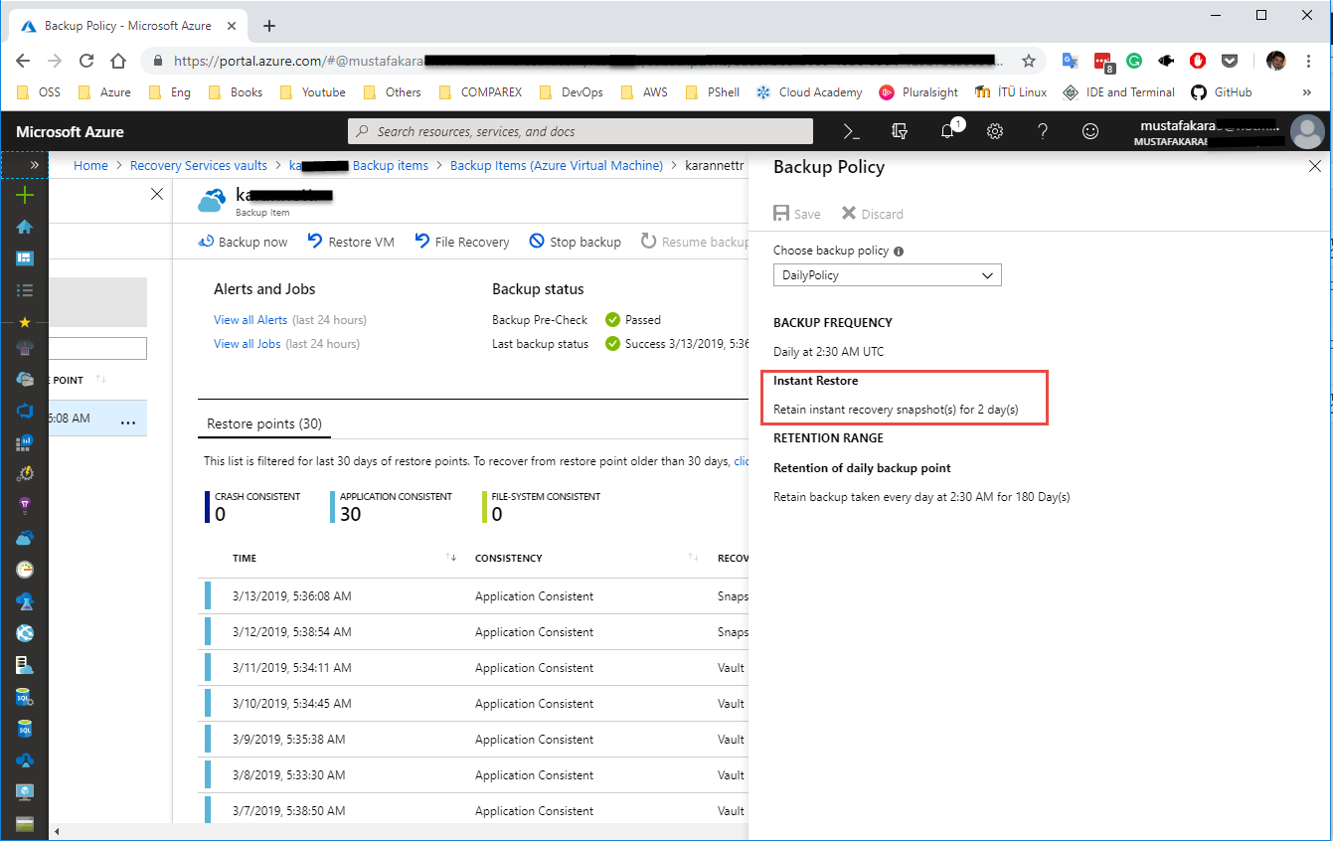Image resolution: width=1333 pixels, height=841 pixels.
Task: Expand the Azure sidebar menu chevrons
Action: click(x=35, y=165)
